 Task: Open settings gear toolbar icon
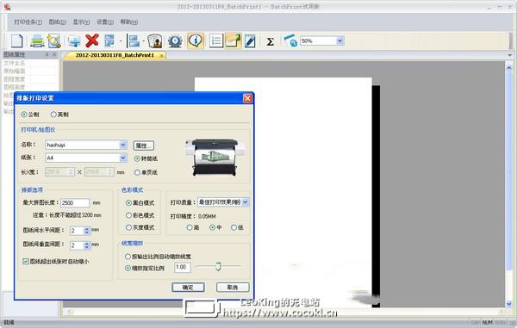[175, 40]
